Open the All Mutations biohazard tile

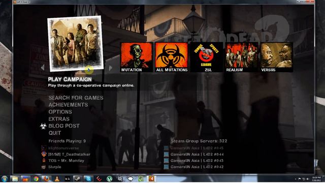[x=172, y=57]
